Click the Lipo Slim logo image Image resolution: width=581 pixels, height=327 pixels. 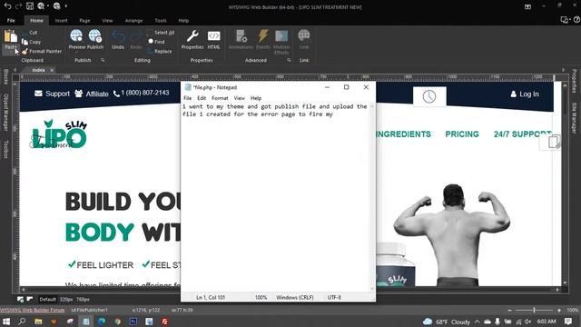pyautogui.click(x=59, y=134)
